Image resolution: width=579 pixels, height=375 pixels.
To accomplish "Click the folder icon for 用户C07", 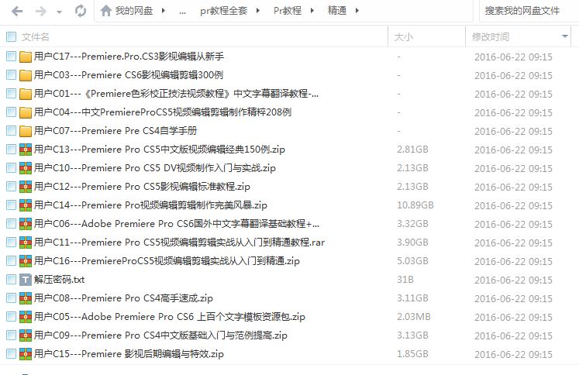I will [x=26, y=131].
